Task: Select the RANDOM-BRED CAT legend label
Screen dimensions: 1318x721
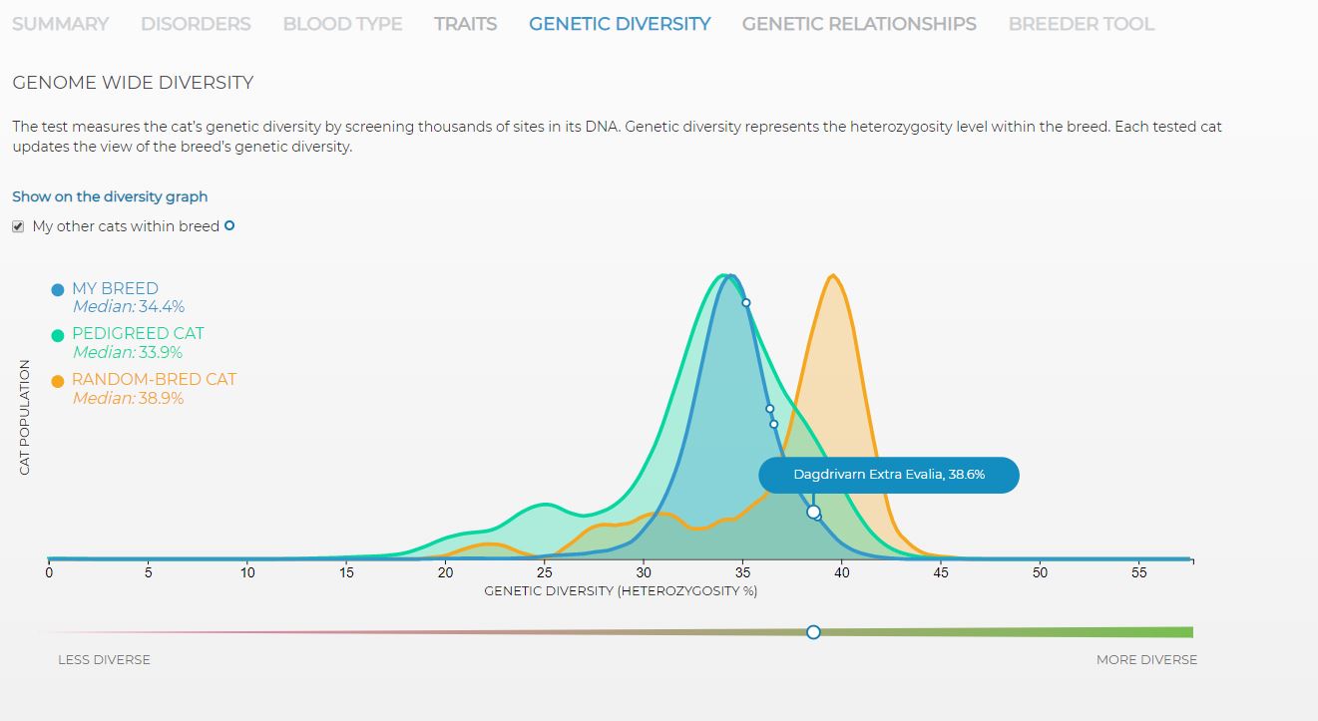Action: [154, 380]
